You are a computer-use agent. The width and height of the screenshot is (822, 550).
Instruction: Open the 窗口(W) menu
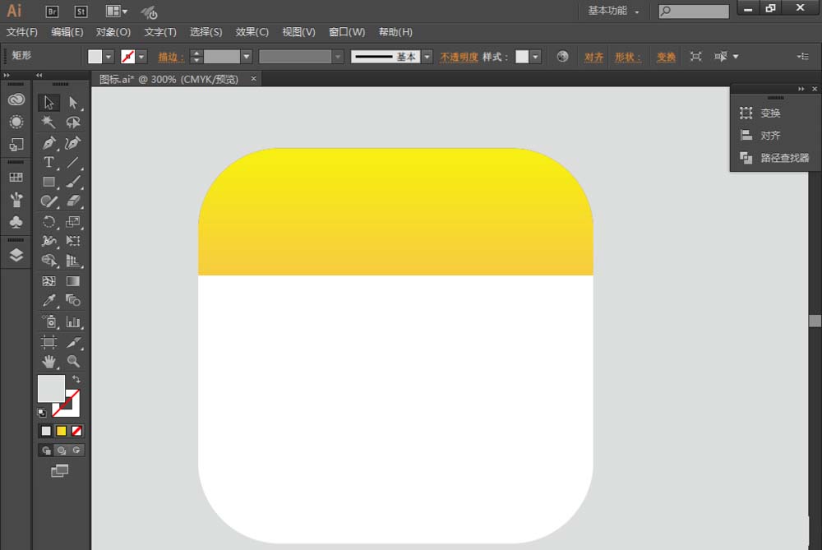point(347,32)
